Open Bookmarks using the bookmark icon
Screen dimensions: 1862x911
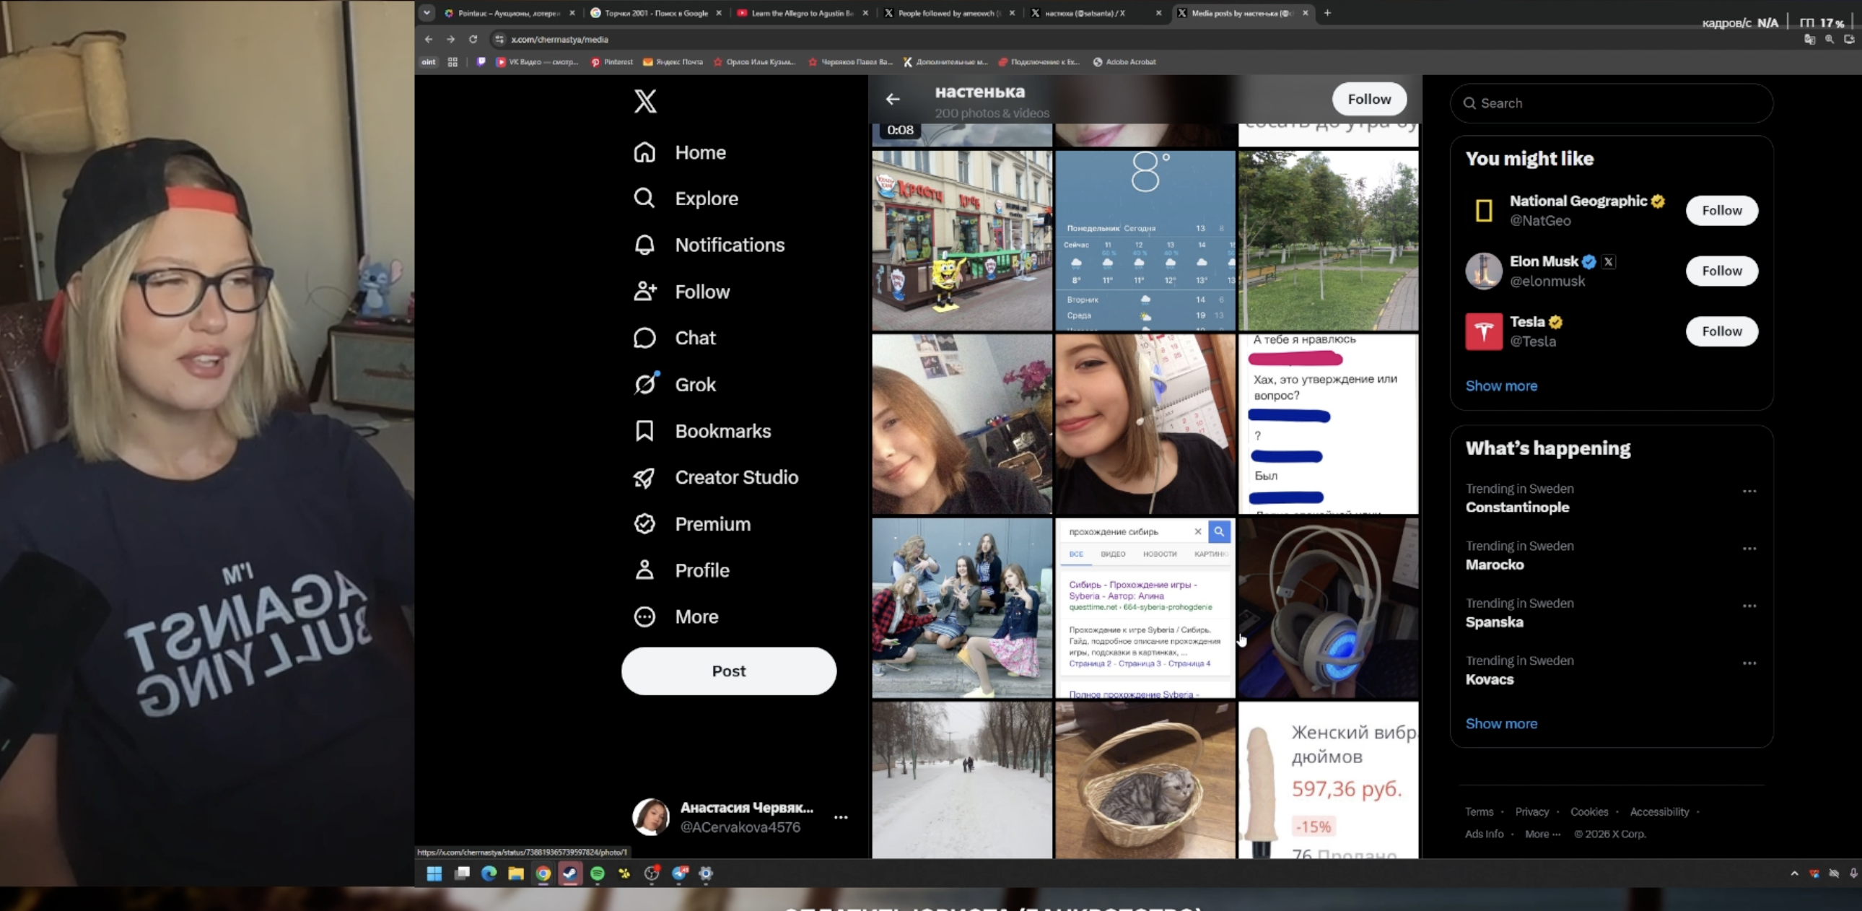(644, 431)
